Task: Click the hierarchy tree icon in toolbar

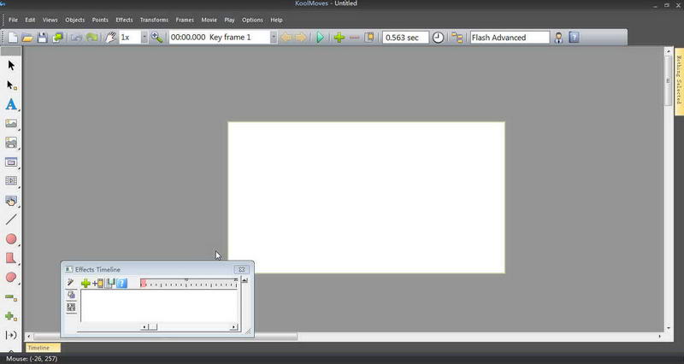Action: pyautogui.click(x=457, y=38)
